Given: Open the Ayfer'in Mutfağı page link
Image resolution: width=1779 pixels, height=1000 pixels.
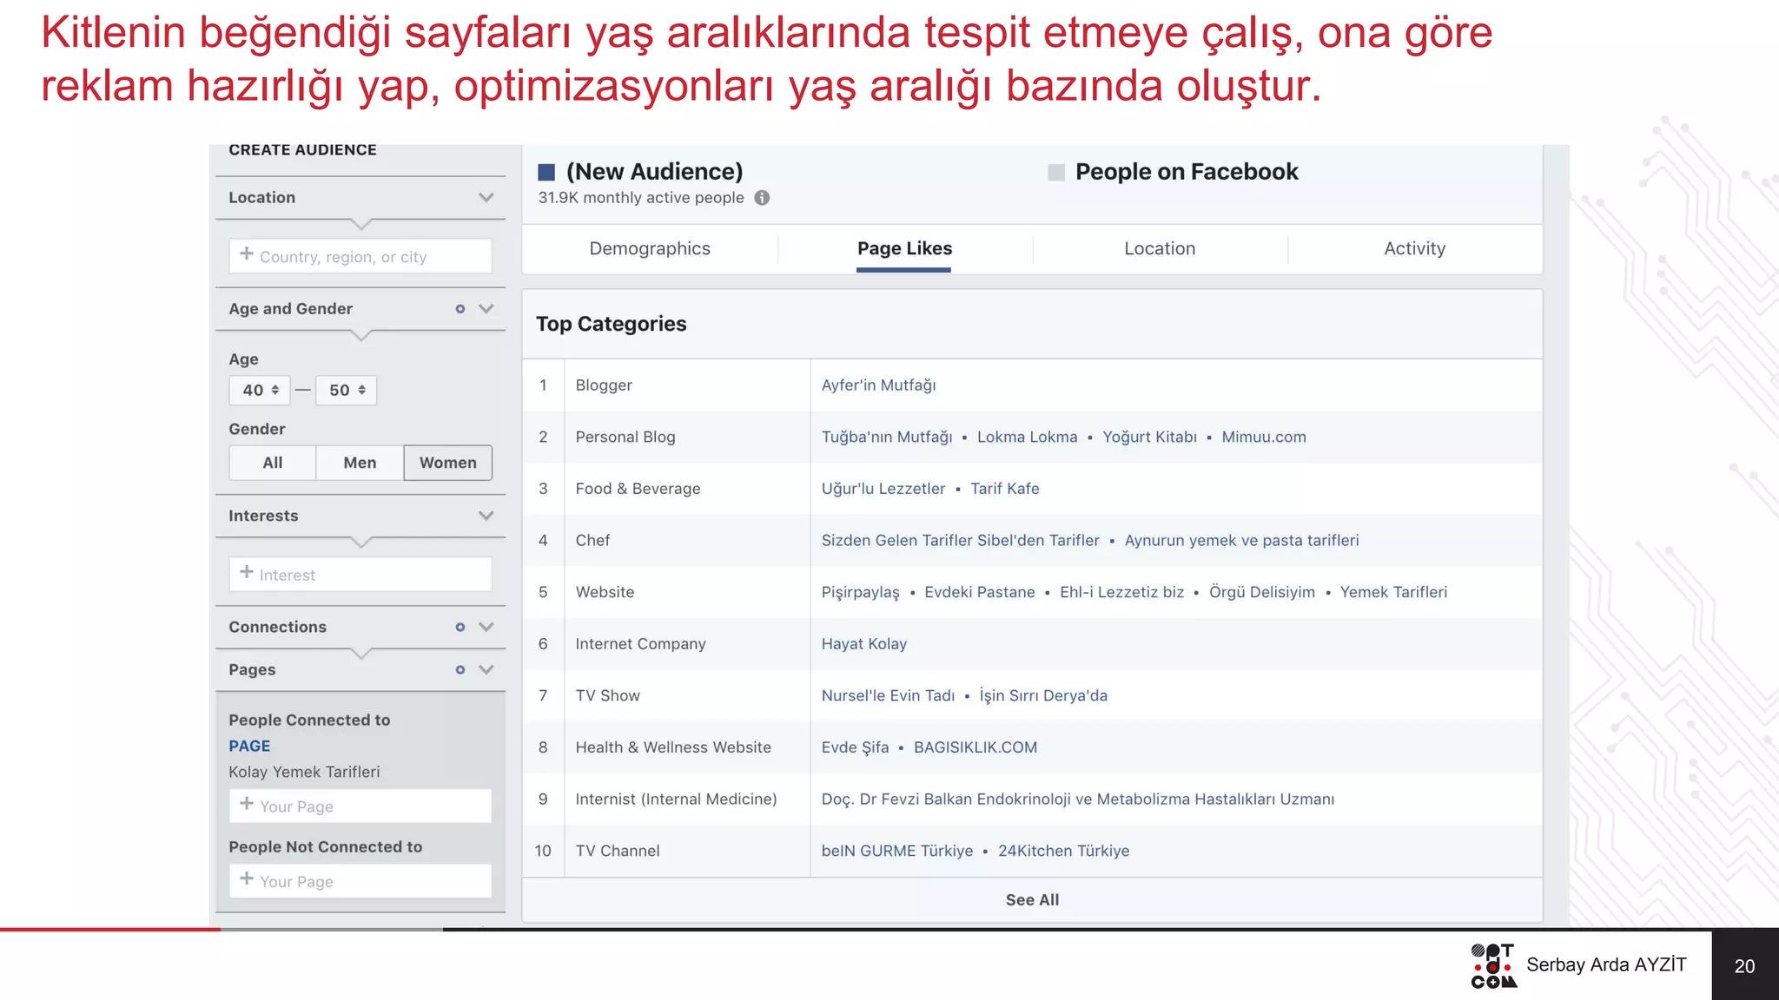Looking at the screenshot, I should click(878, 385).
